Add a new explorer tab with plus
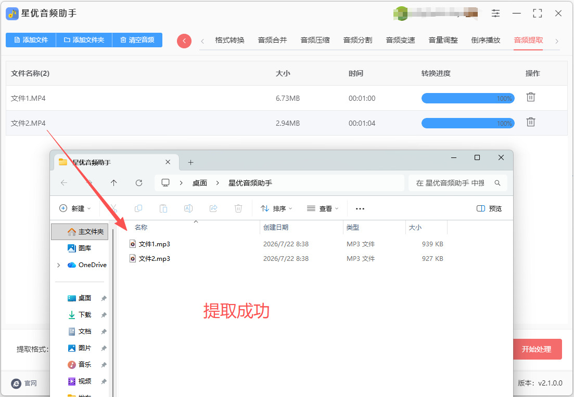574x397 pixels. (x=190, y=162)
